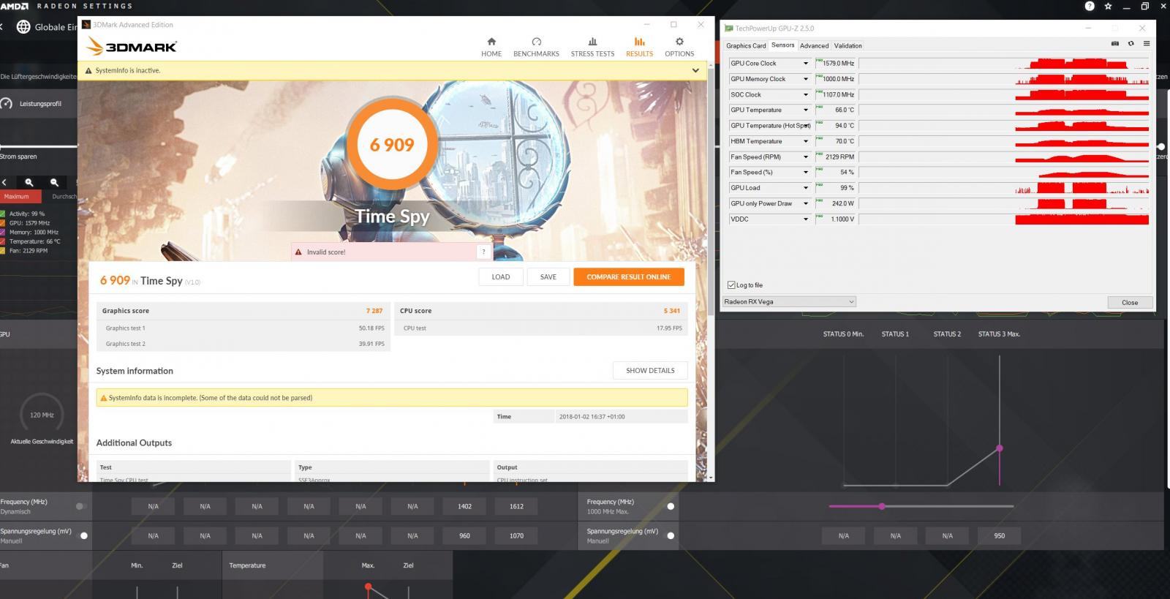Click the 1402 frequency field
This screenshot has height=599, width=1170.
[x=464, y=506]
